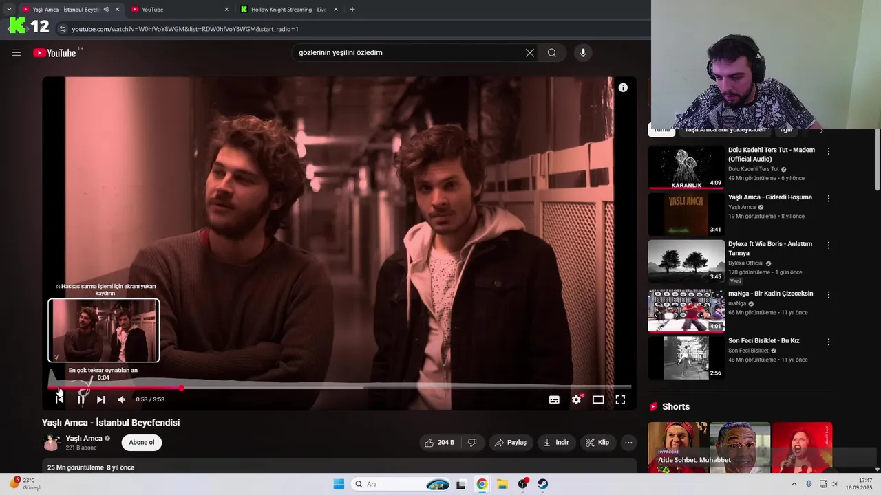The image size is (881, 495).
Task: Like the video with 204 B likes
Action: [x=440, y=443]
